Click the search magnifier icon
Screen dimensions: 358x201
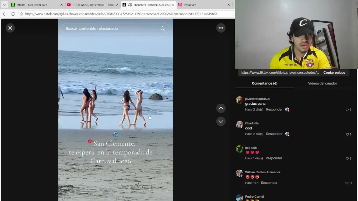tap(163, 28)
